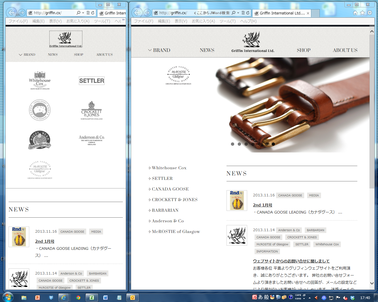Toggle the CAPS indicator in the language bar

coord(298,295)
